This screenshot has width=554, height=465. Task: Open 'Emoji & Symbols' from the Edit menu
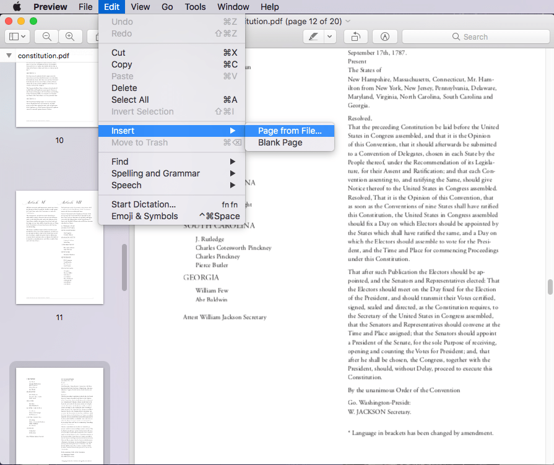click(x=145, y=216)
